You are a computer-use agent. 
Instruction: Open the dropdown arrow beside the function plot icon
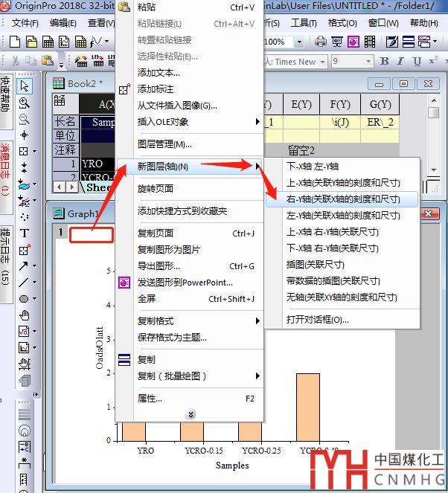point(106,41)
